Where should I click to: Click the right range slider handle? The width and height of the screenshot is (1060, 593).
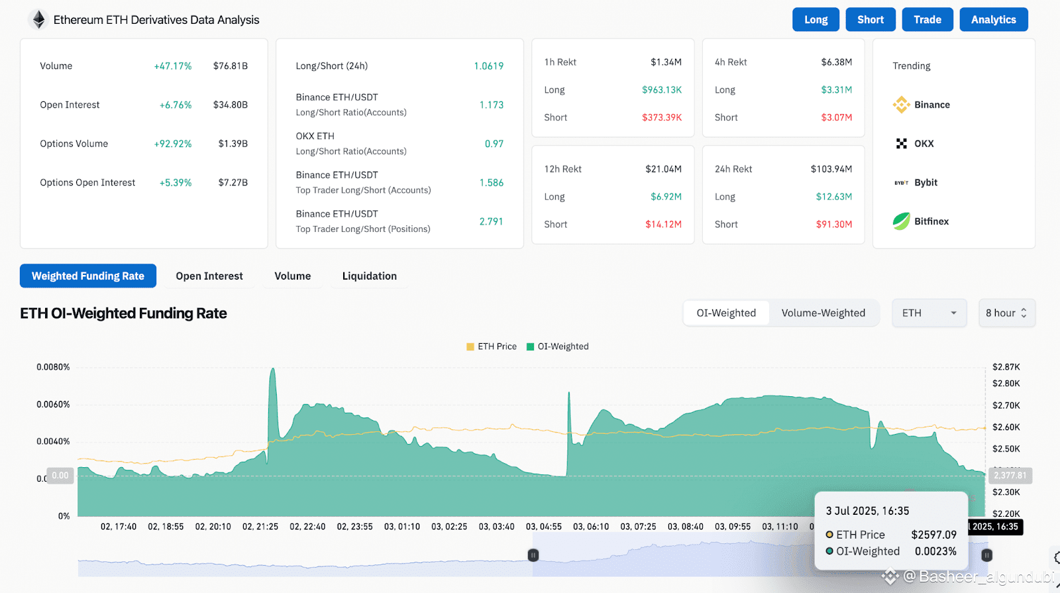click(x=986, y=555)
